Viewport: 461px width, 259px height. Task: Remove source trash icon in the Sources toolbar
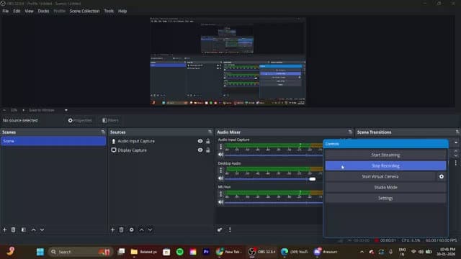[122, 230]
